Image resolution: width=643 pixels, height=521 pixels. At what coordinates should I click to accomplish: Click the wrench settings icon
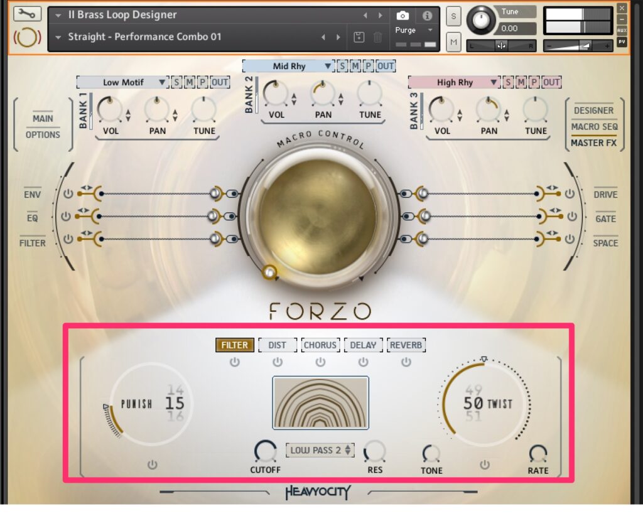click(26, 14)
